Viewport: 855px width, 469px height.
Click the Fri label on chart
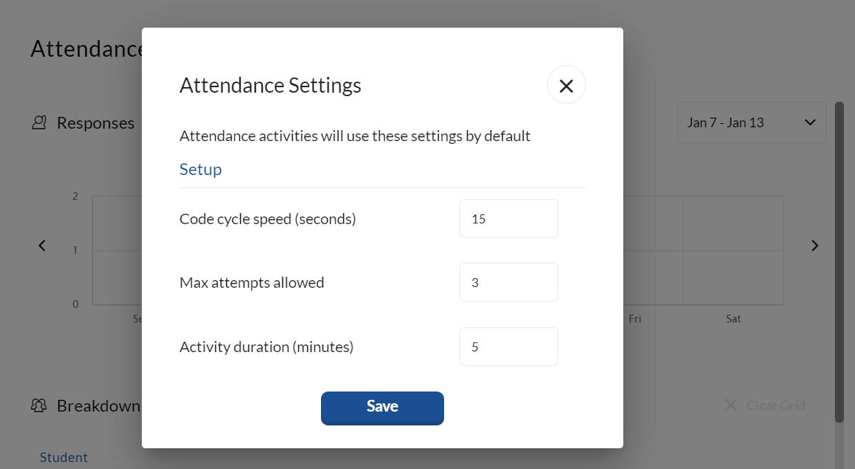pos(634,319)
